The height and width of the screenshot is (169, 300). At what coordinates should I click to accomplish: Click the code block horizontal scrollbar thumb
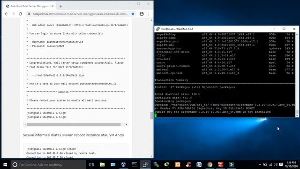[x=74, y=124]
